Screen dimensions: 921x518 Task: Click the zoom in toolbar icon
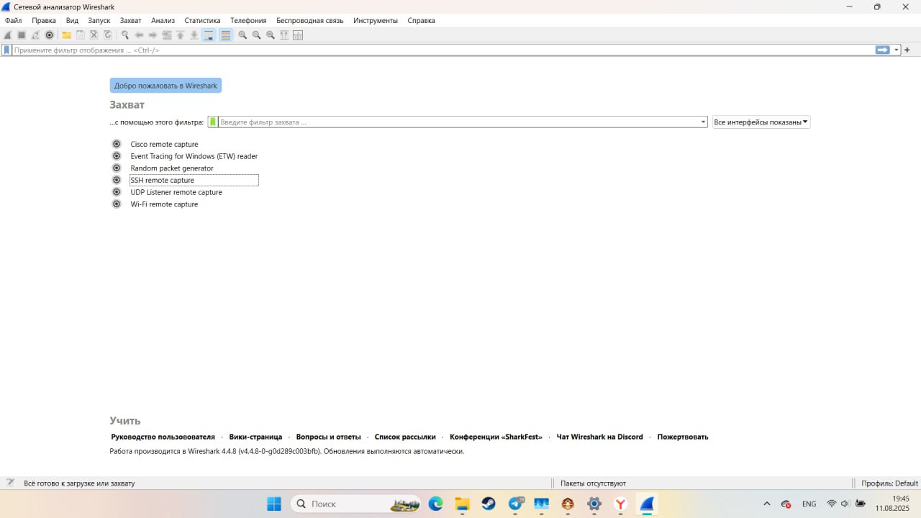[x=242, y=35]
